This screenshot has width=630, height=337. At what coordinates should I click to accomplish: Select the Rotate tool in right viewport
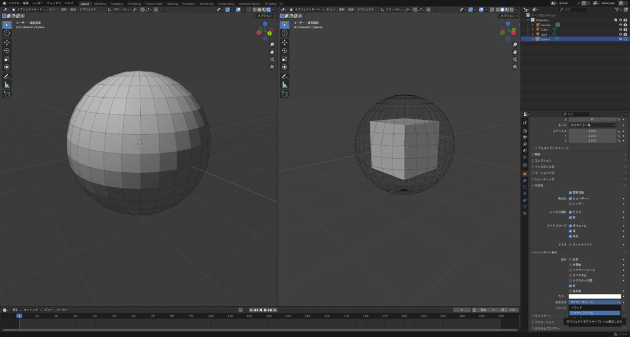click(x=285, y=50)
